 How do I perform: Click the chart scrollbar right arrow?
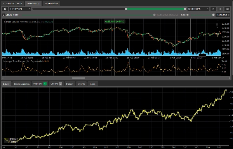(x=230, y=78)
